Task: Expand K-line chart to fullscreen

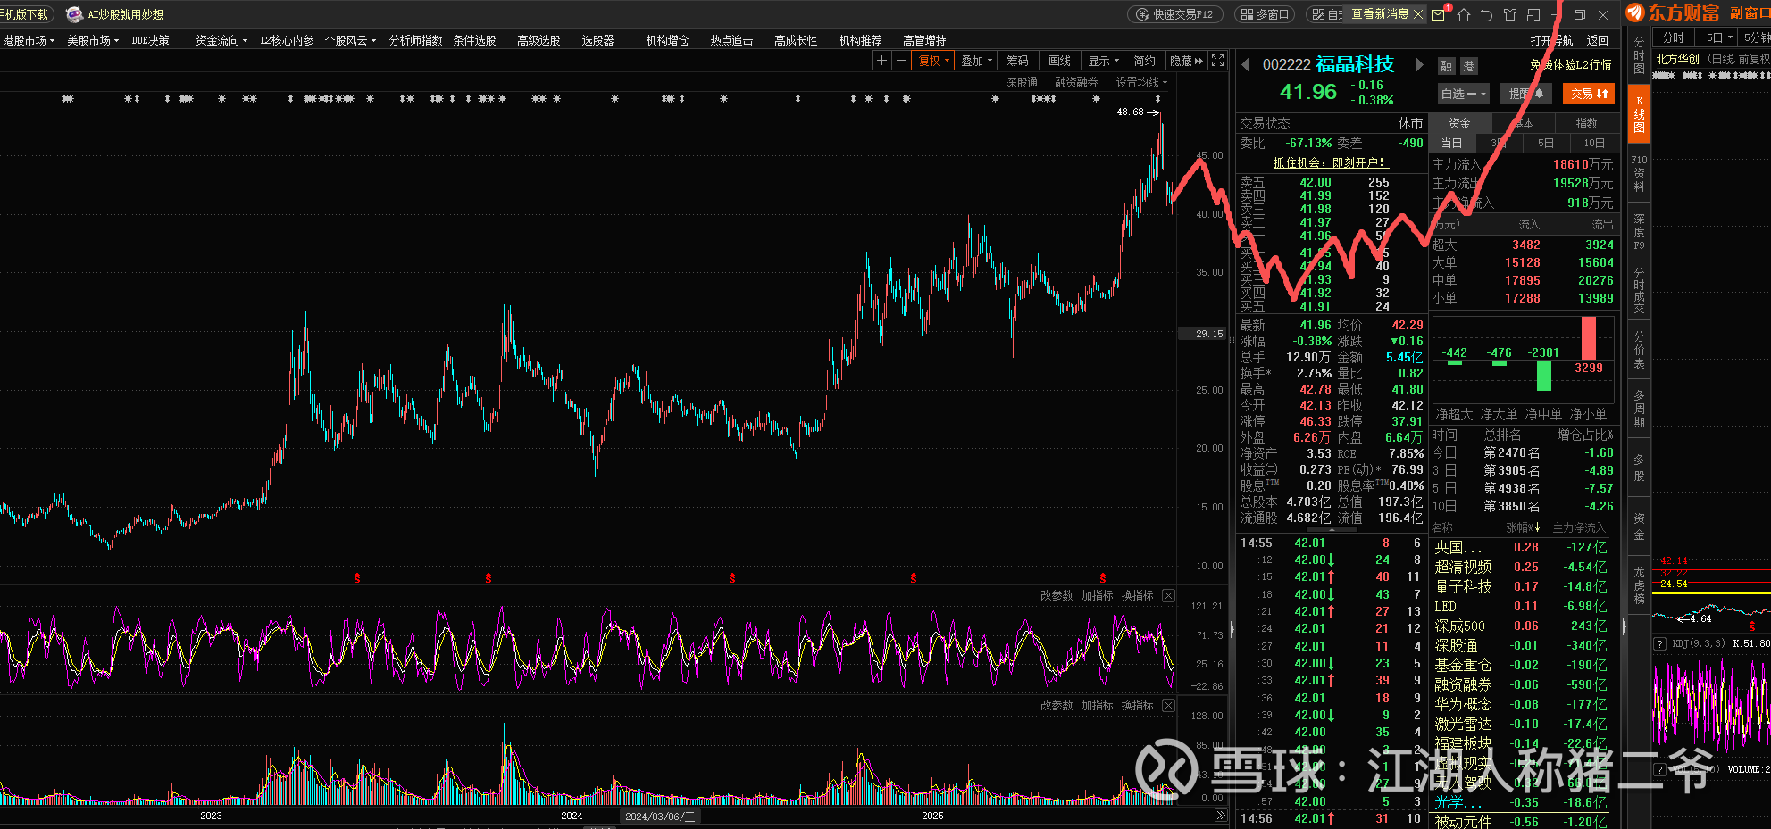Action: [x=1217, y=61]
